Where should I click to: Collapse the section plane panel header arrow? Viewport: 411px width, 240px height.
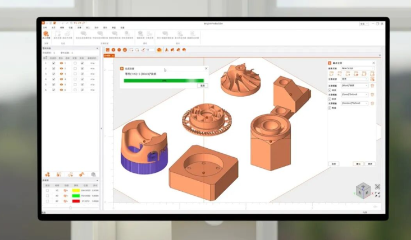(97, 181)
